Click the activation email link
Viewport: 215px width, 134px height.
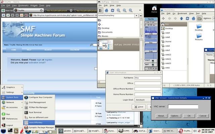37,63
